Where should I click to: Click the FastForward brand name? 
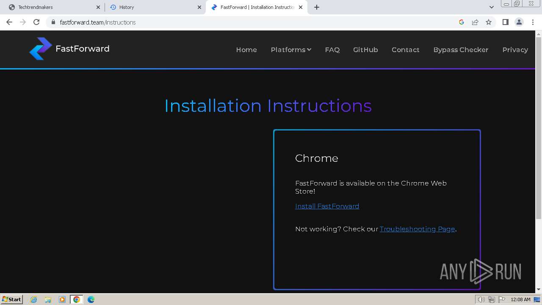click(x=83, y=49)
